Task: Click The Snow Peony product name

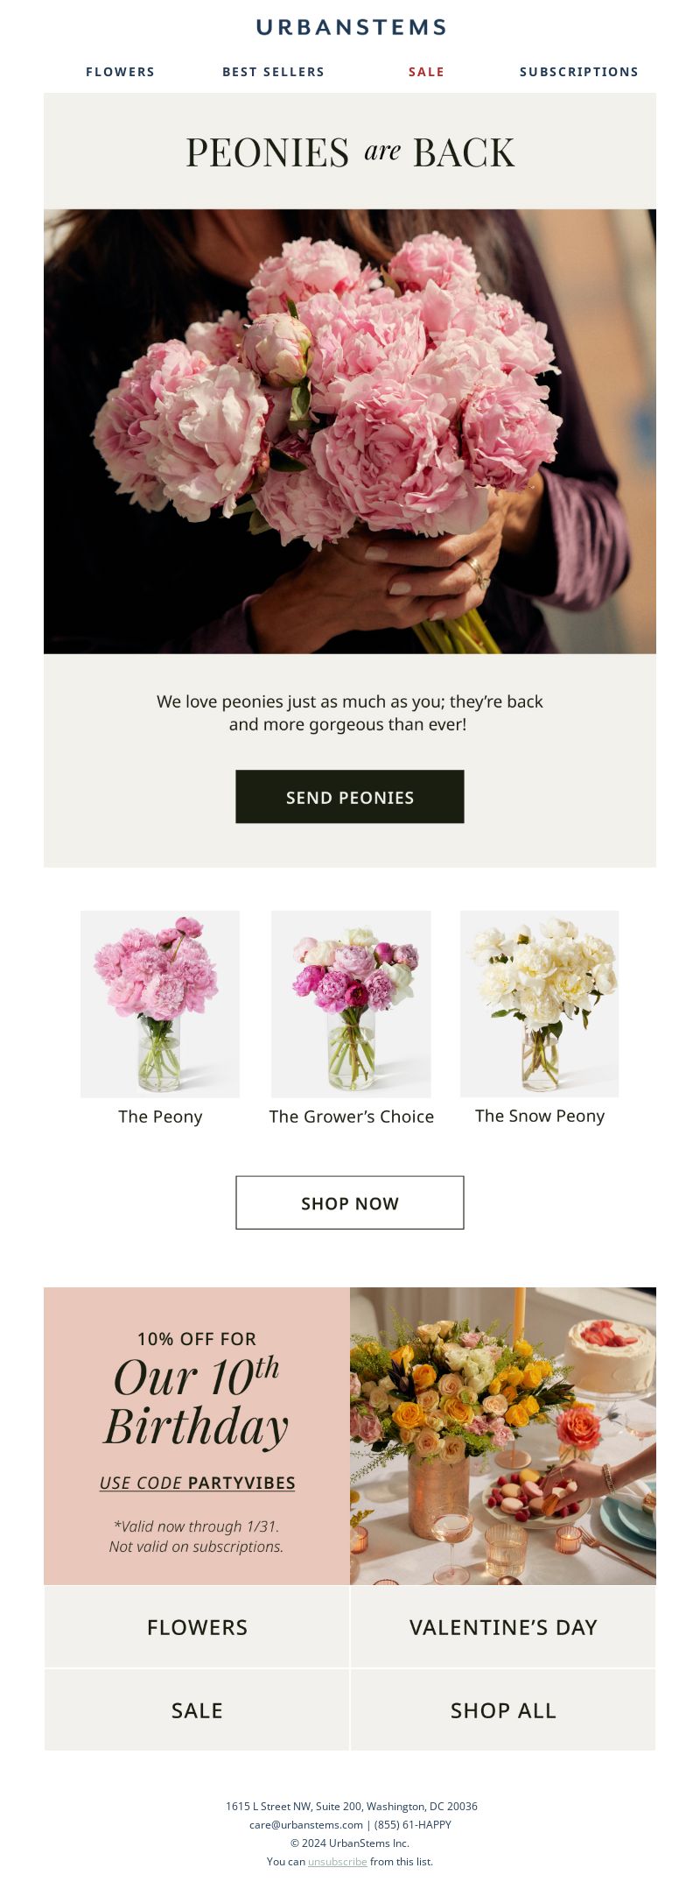Action: [x=540, y=1116]
